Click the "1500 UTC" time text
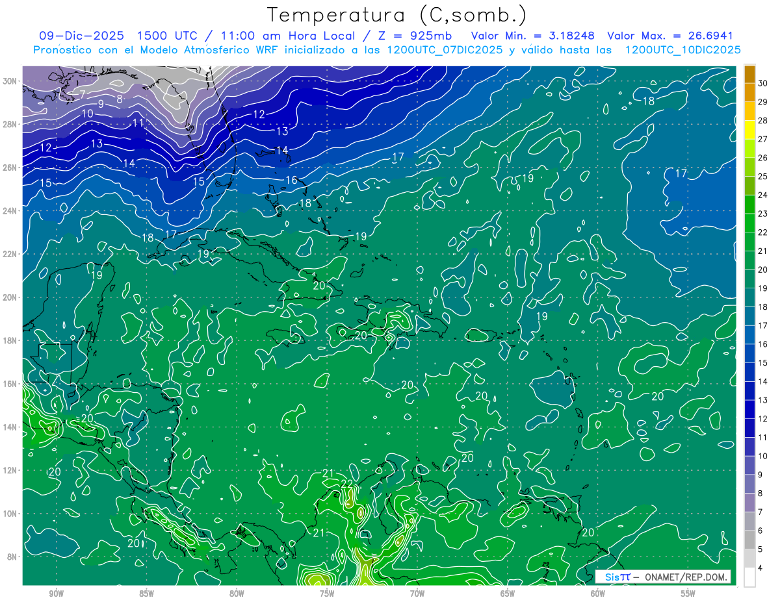The height and width of the screenshot is (602, 780). pyautogui.click(x=166, y=36)
